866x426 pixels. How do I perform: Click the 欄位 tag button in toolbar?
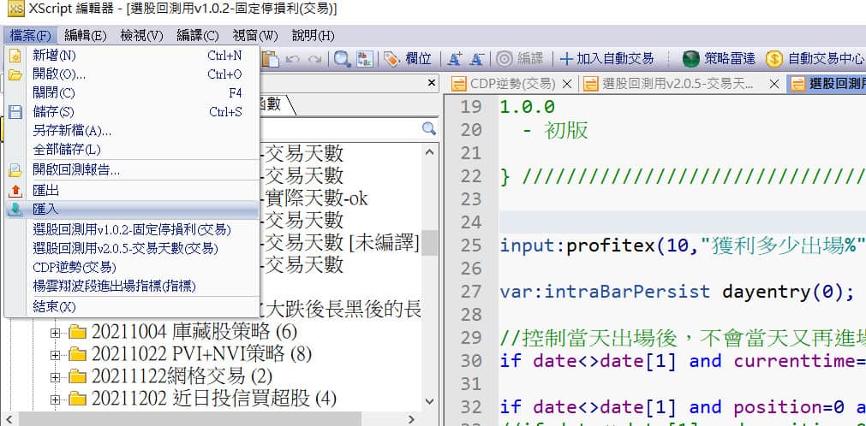(408, 58)
